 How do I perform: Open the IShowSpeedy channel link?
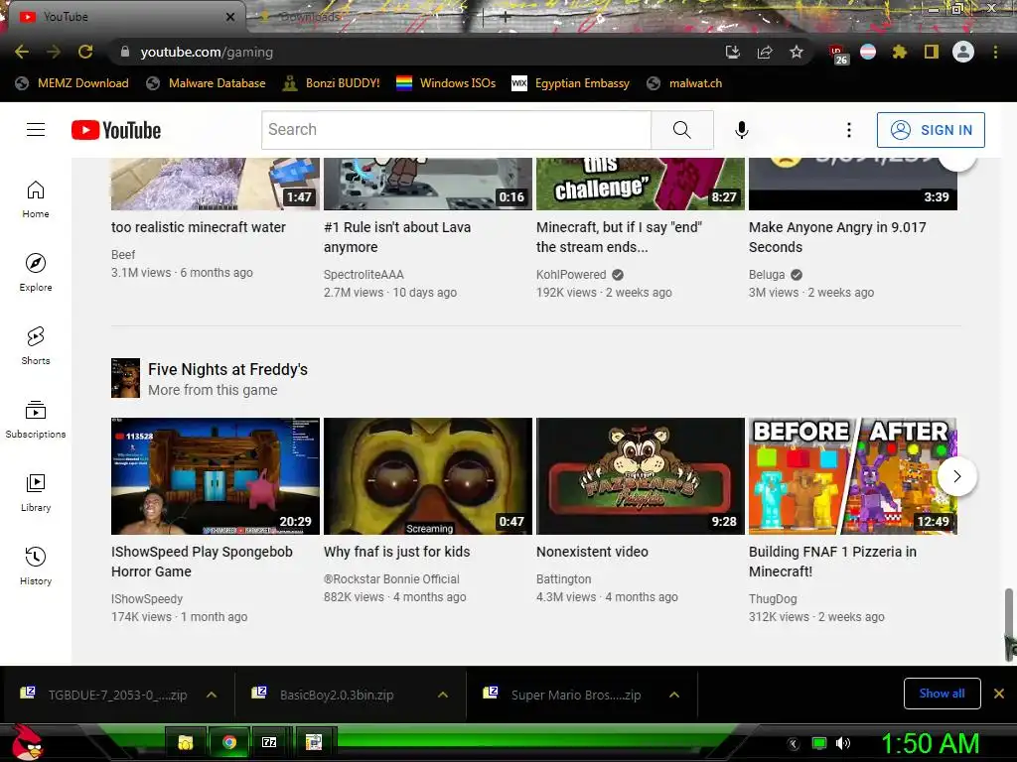point(147,599)
